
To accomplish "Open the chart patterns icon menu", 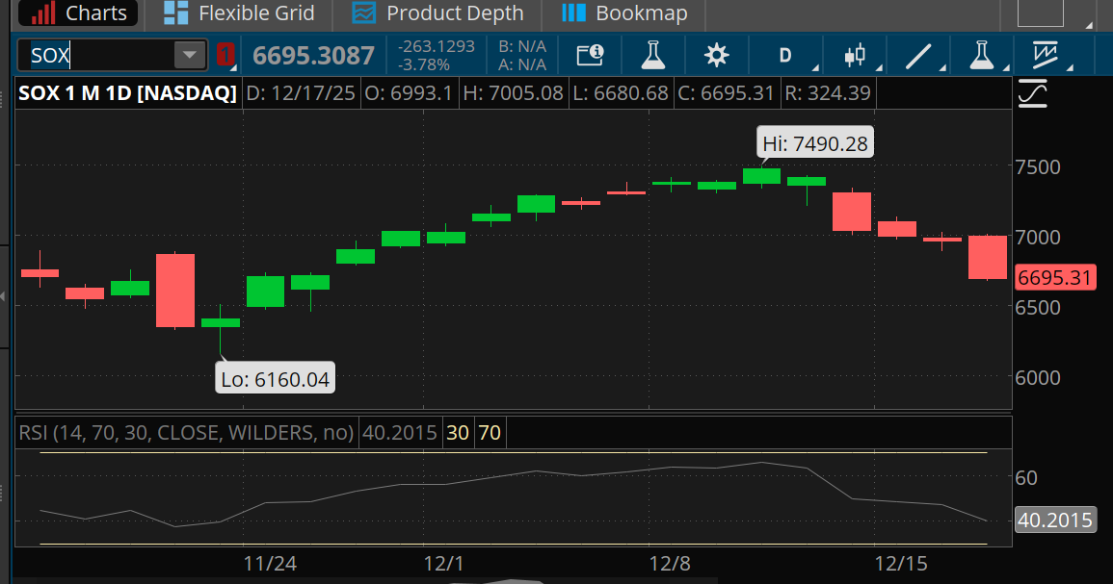I will pyautogui.click(x=1046, y=55).
